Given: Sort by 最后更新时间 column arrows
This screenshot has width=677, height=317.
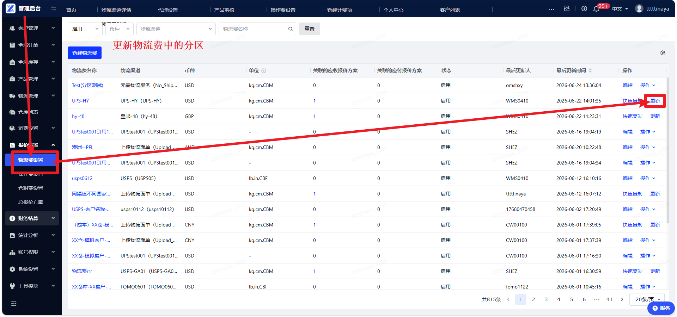Looking at the screenshot, I should [x=590, y=70].
